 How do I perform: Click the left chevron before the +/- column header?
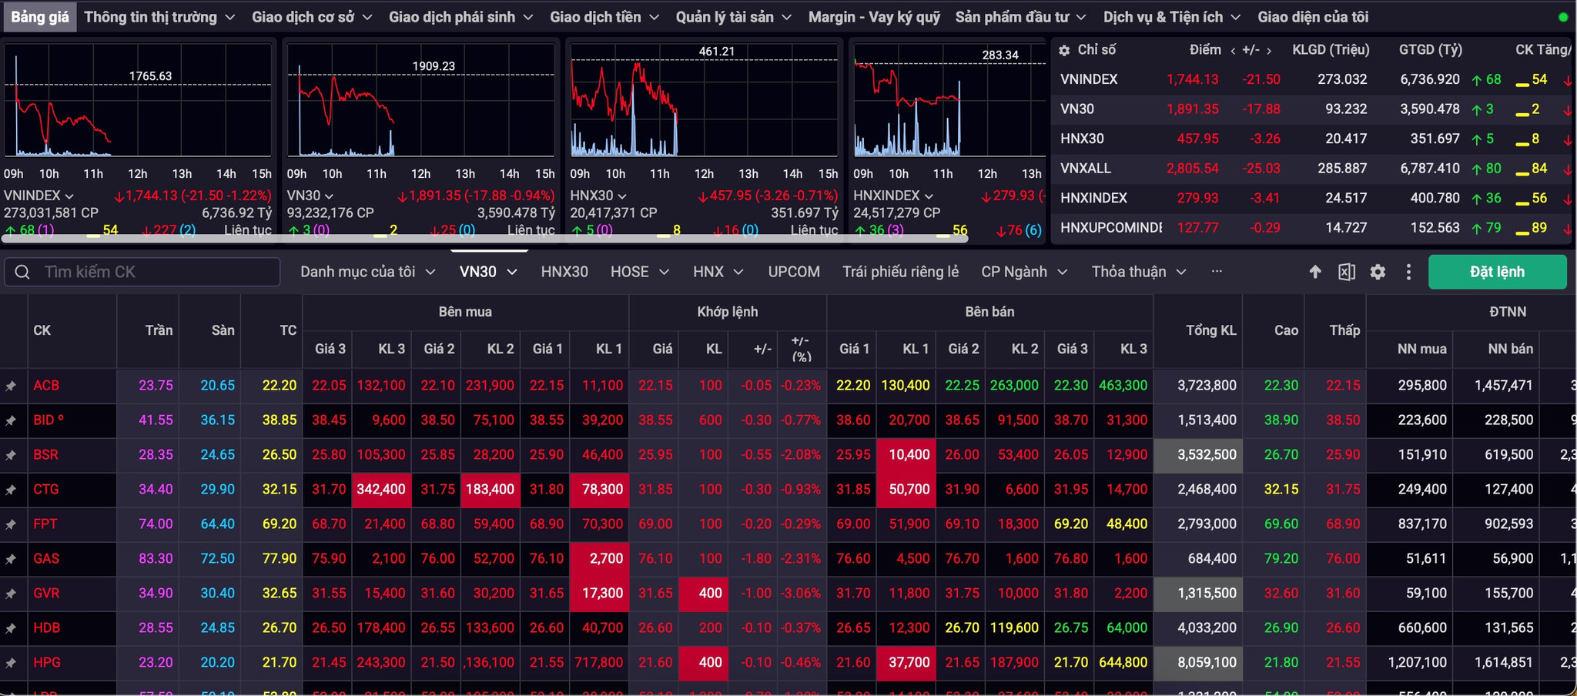coord(1233,51)
